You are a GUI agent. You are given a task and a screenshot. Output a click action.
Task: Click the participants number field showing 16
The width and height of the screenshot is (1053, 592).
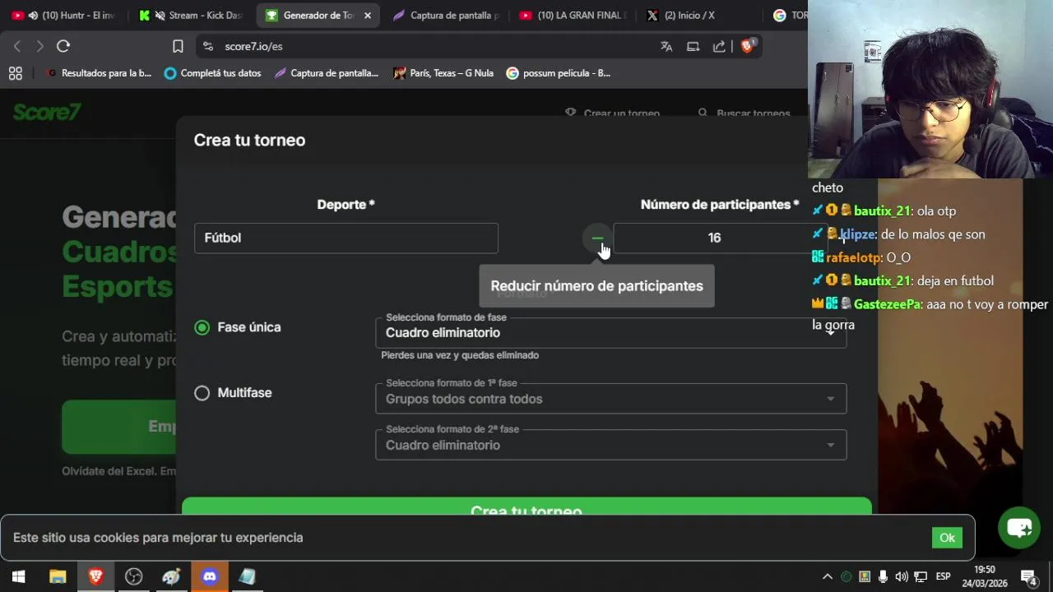tap(714, 238)
